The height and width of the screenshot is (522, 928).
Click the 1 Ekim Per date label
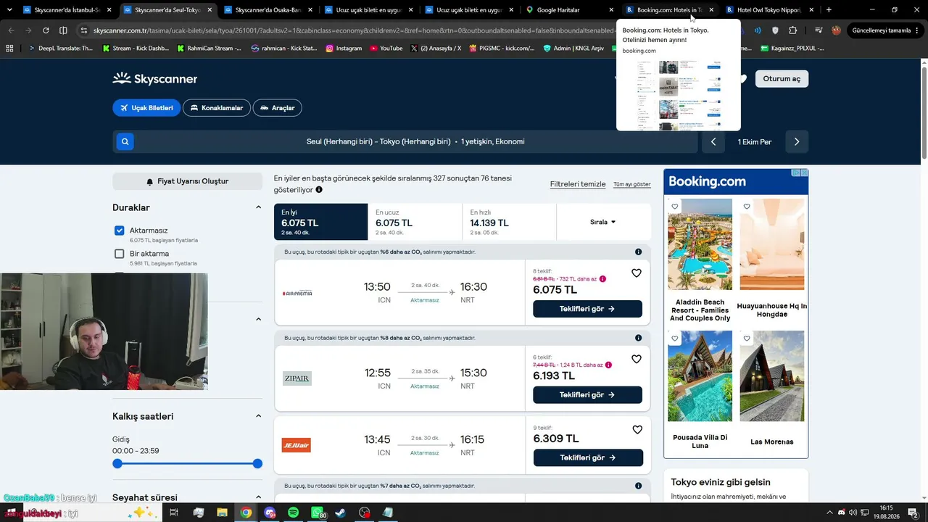tap(755, 141)
